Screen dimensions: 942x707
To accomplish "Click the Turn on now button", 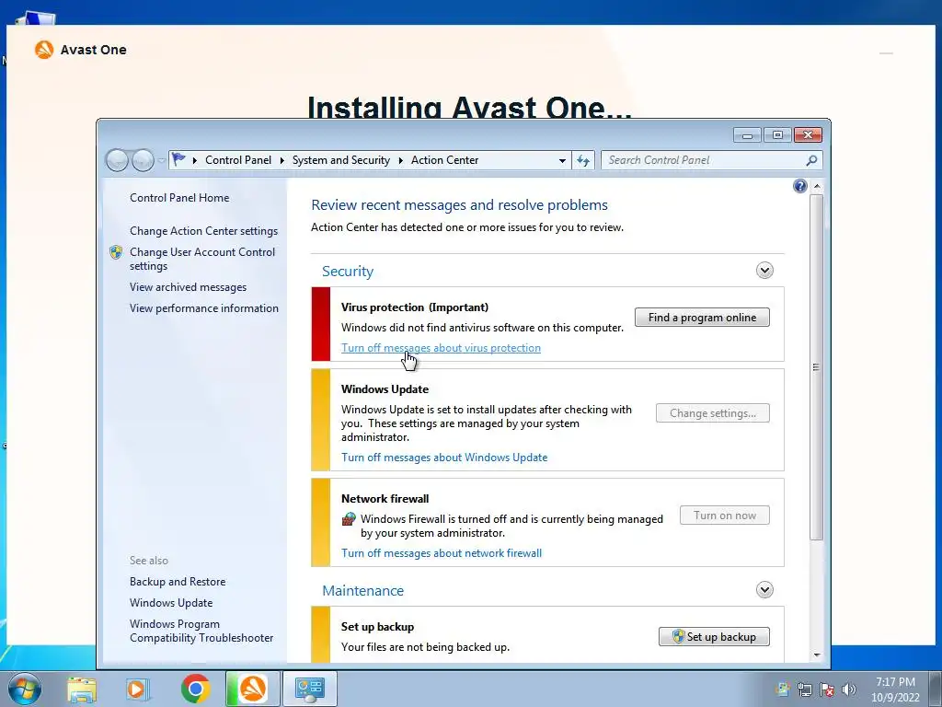I will pyautogui.click(x=725, y=516).
